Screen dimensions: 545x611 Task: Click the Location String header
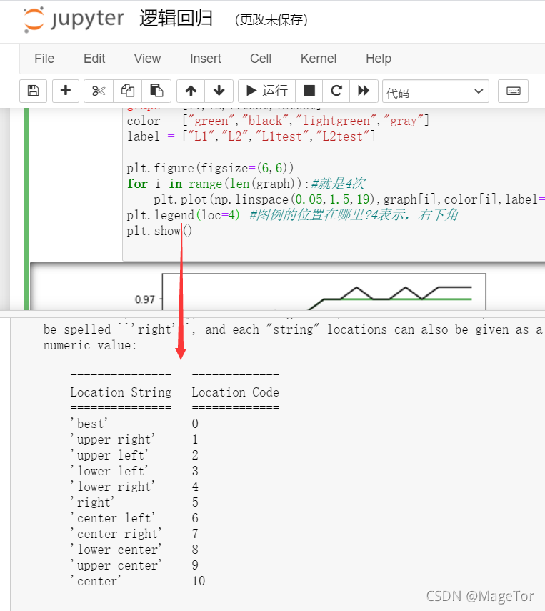coord(121,392)
